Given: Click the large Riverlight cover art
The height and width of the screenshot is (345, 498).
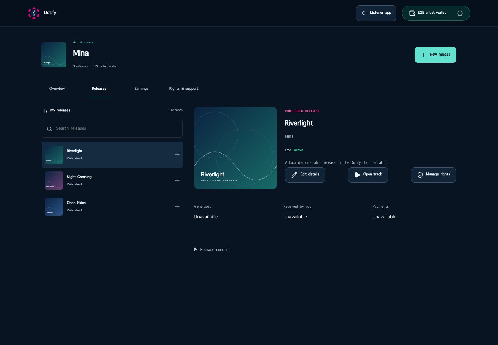Looking at the screenshot, I should click(236, 148).
